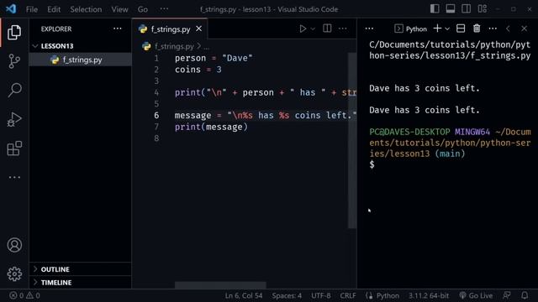538x302 pixels.
Task: Select the Python terminal label
Action: 411,29
